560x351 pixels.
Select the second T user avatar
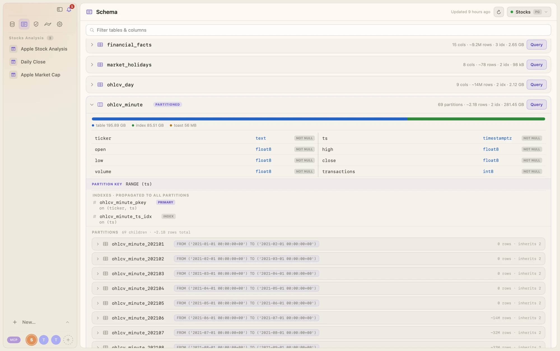[x=56, y=340]
